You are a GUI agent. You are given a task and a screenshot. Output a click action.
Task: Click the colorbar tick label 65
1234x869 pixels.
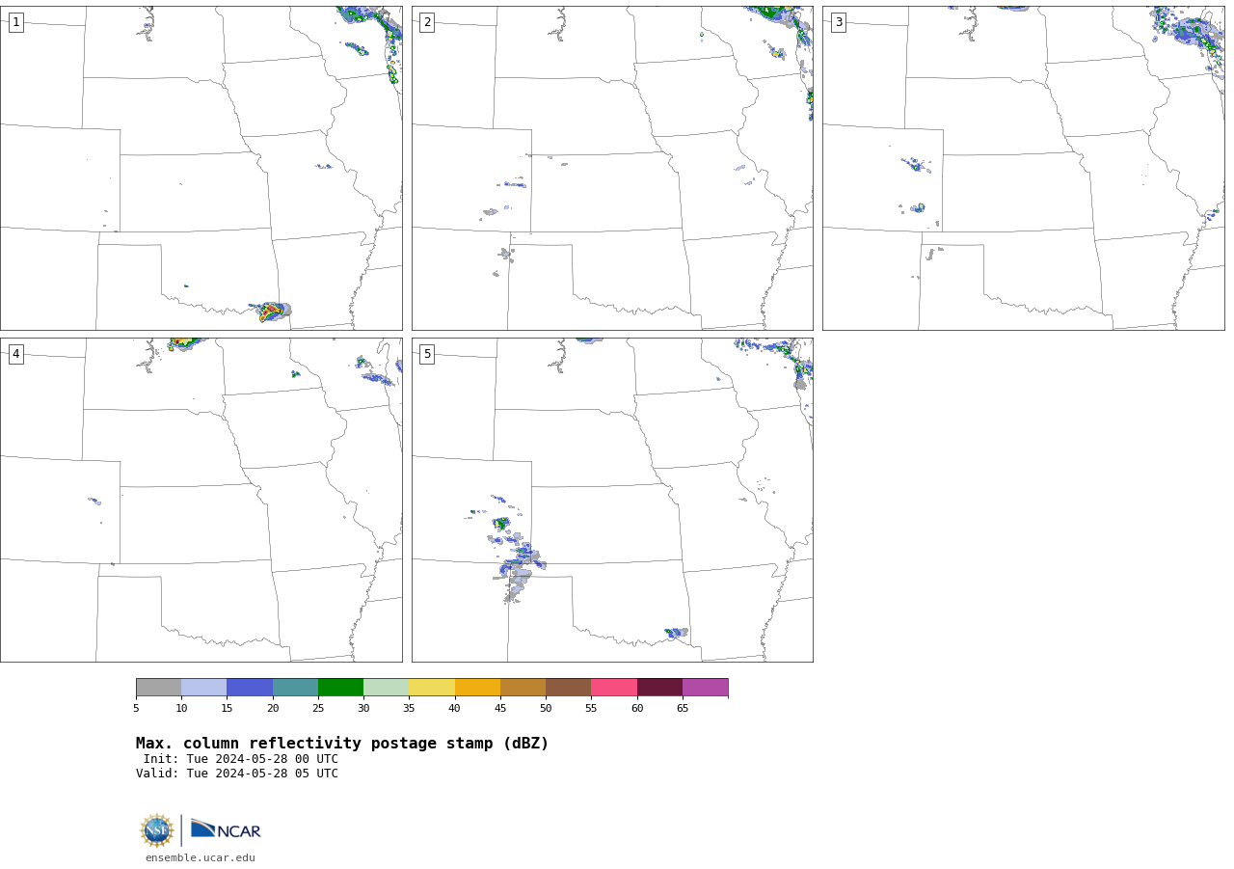pos(683,709)
